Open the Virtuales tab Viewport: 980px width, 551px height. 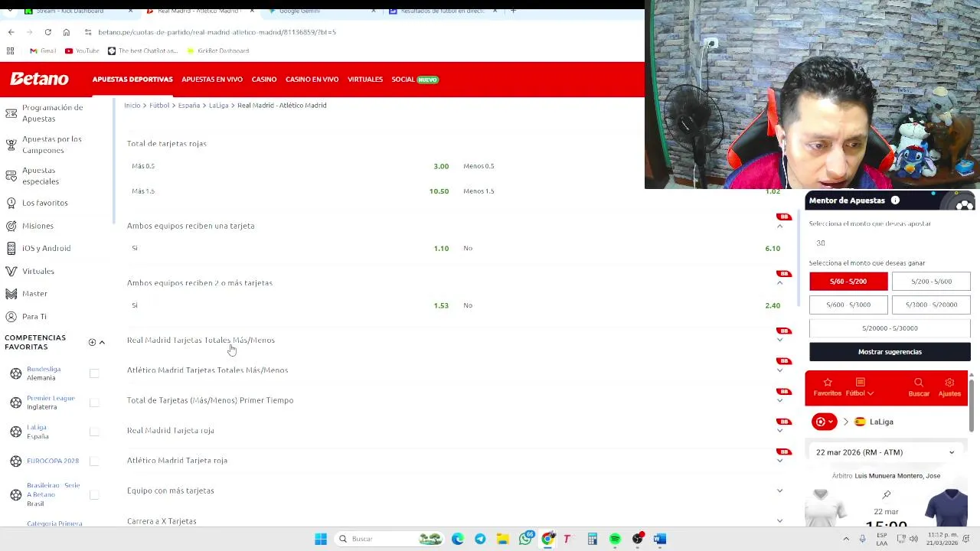(x=365, y=80)
